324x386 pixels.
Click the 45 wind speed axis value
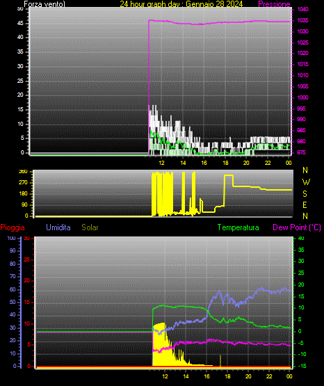coord(20,24)
